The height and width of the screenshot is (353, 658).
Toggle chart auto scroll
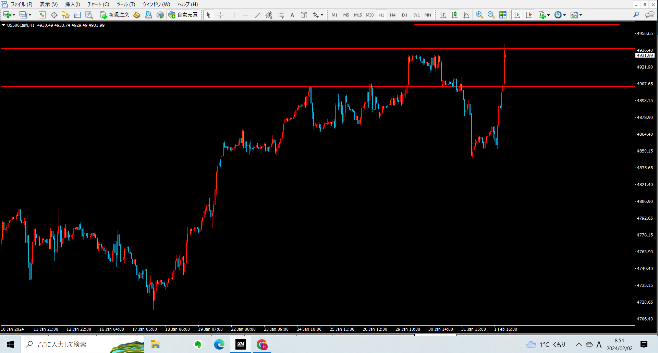[517, 15]
